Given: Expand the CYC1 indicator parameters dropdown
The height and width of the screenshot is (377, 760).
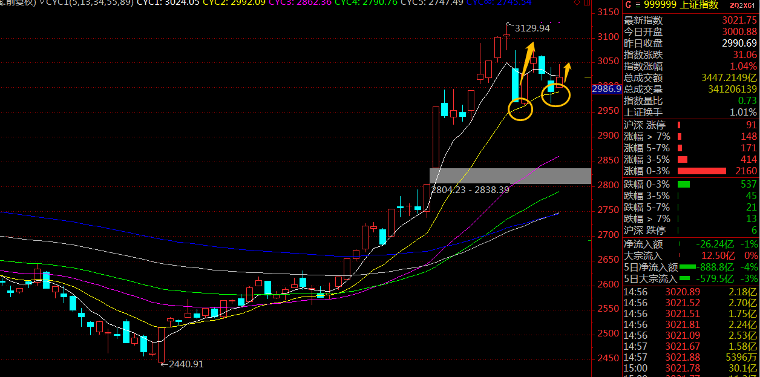Looking at the screenshot, I should point(42,4).
